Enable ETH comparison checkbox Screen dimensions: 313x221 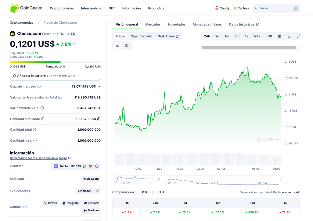[154, 192]
